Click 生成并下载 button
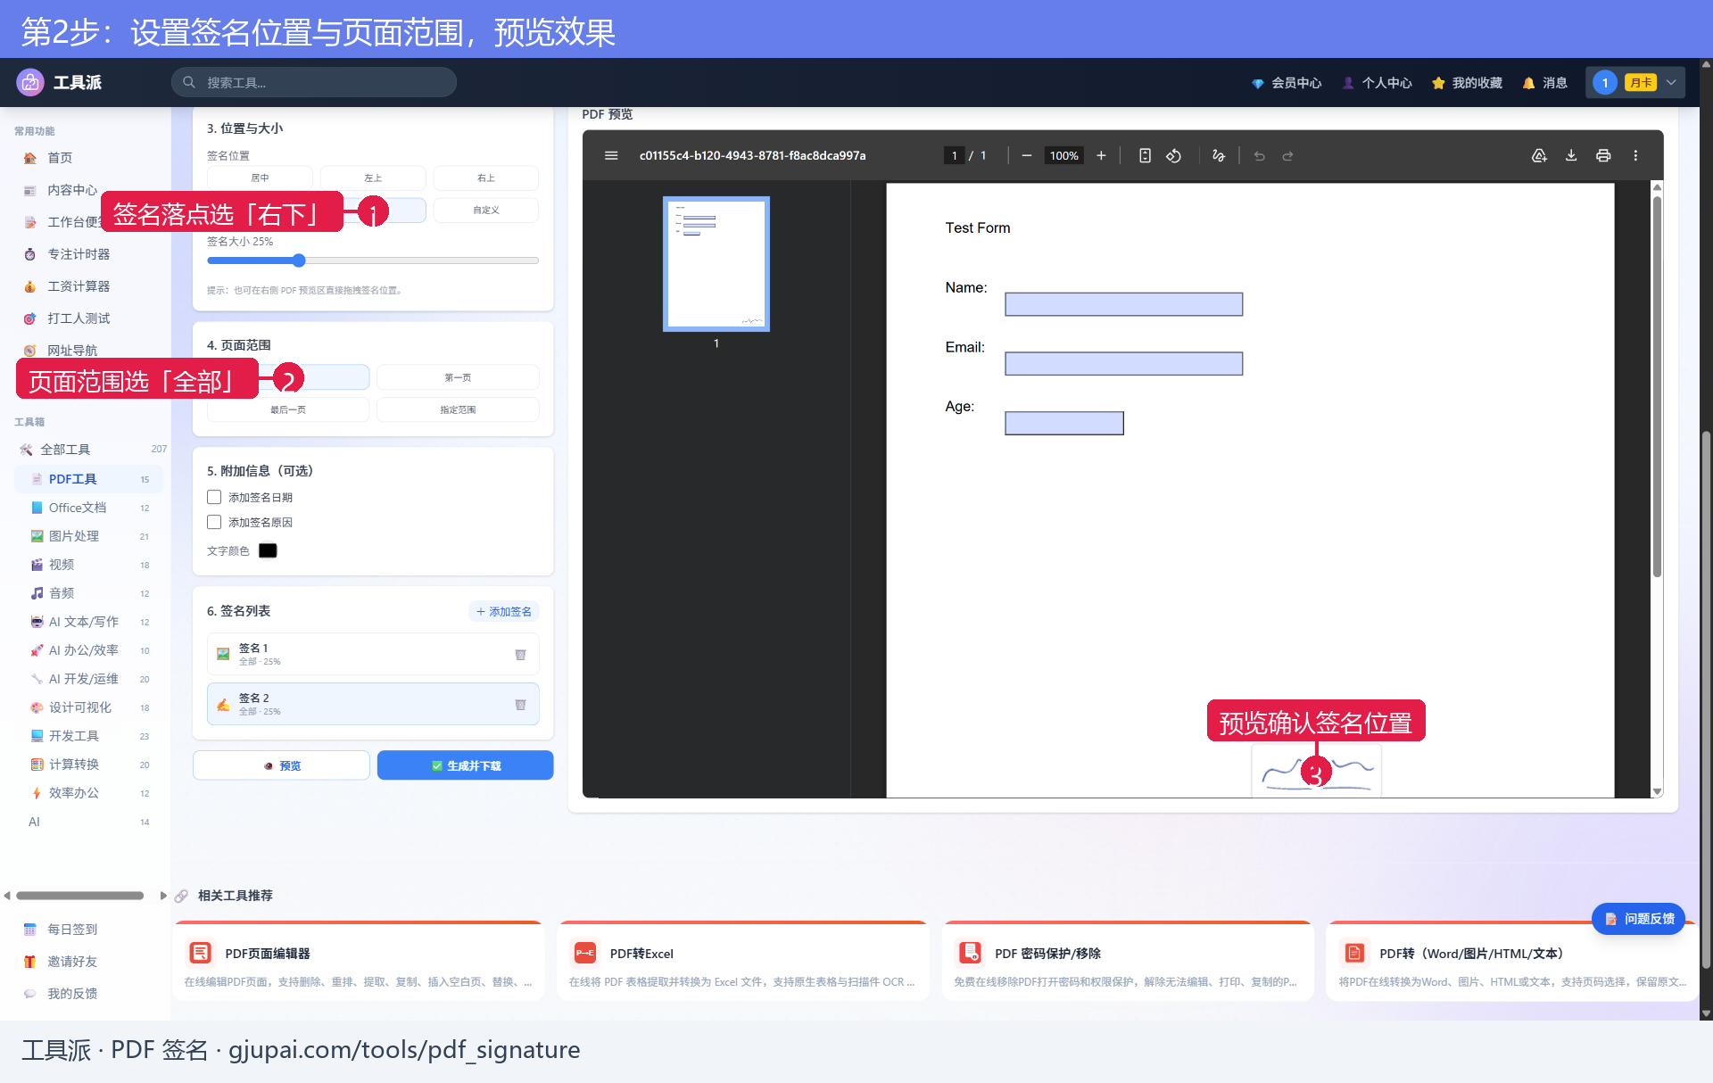Viewport: 1713px width, 1083px height. pyautogui.click(x=465, y=765)
